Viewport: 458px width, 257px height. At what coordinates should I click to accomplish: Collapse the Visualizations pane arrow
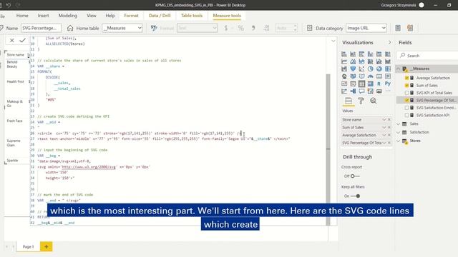[x=389, y=42]
